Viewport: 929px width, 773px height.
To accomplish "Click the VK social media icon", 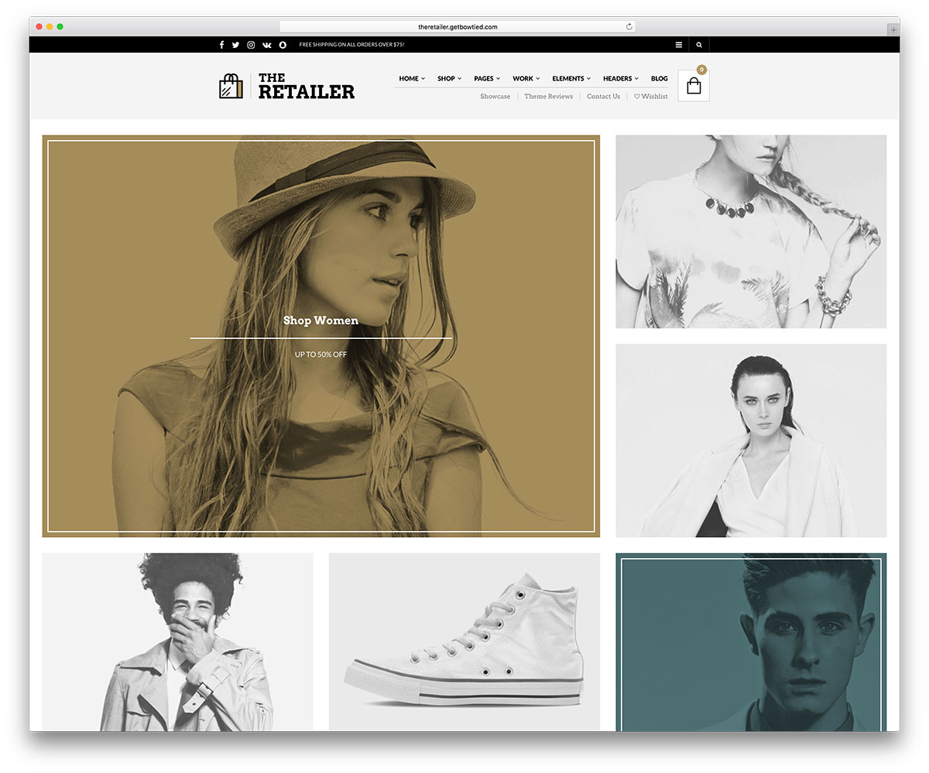I will click(266, 45).
